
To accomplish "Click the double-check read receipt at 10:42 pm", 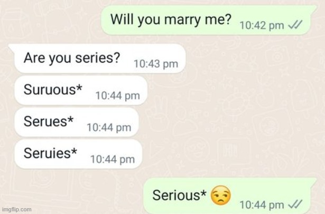I will click(x=295, y=25).
